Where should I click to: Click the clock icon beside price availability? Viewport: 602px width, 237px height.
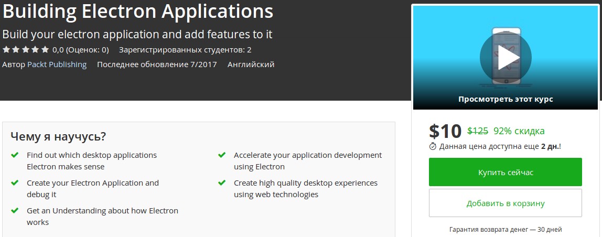coord(433,146)
